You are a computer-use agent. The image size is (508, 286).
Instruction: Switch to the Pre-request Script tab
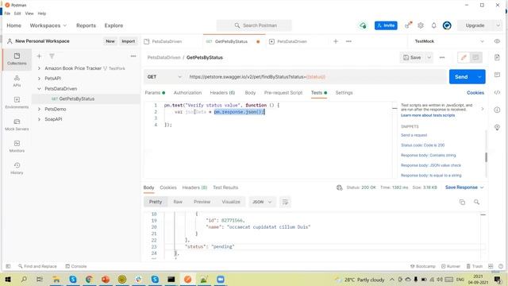[283, 93]
